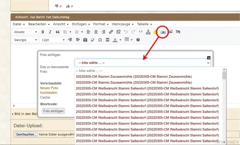The width and height of the screenshot is (240, 145).
Task: Close the Foto einfügen dialog
Action: pos(209,58)
